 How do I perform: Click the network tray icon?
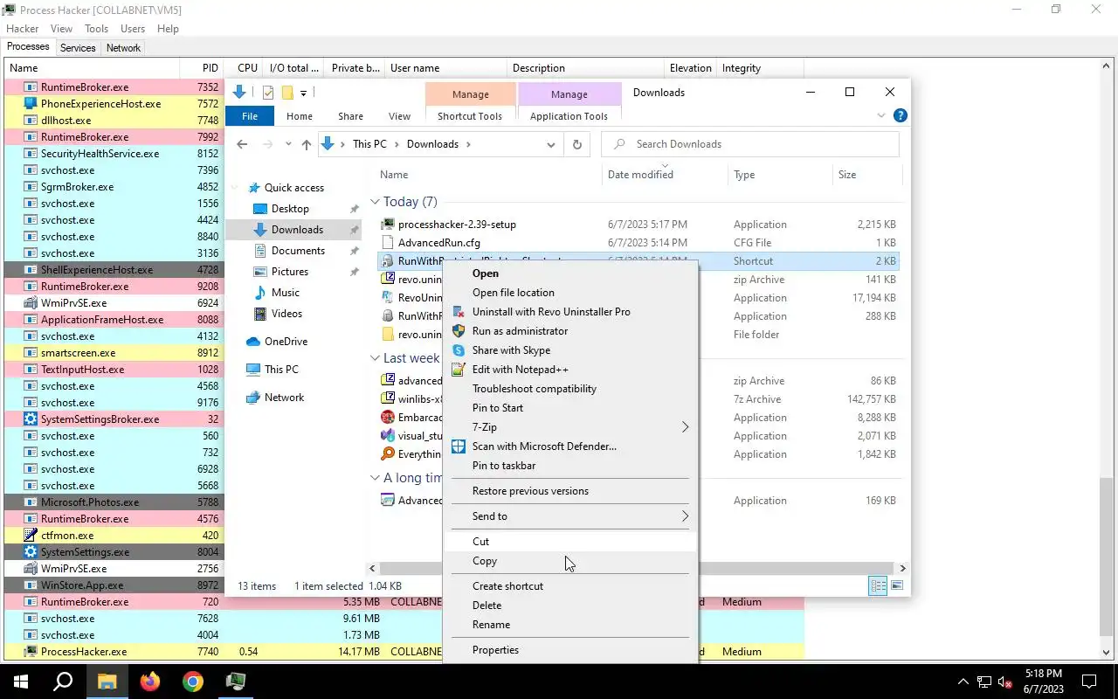[983, 682]
